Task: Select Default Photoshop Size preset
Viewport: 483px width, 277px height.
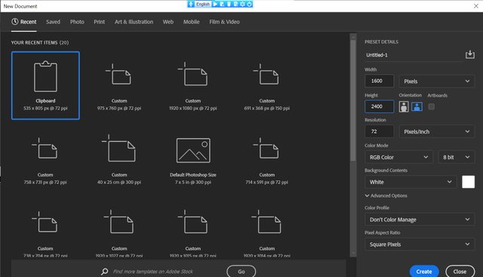Action: [x=193, y=159]
